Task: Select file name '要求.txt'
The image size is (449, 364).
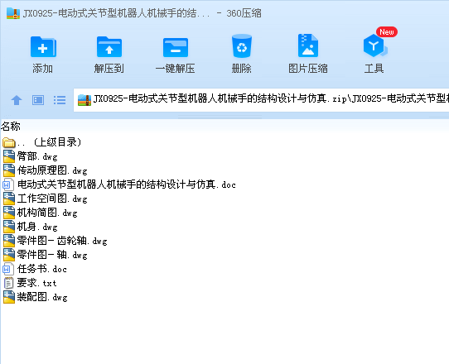Action: 37,283
